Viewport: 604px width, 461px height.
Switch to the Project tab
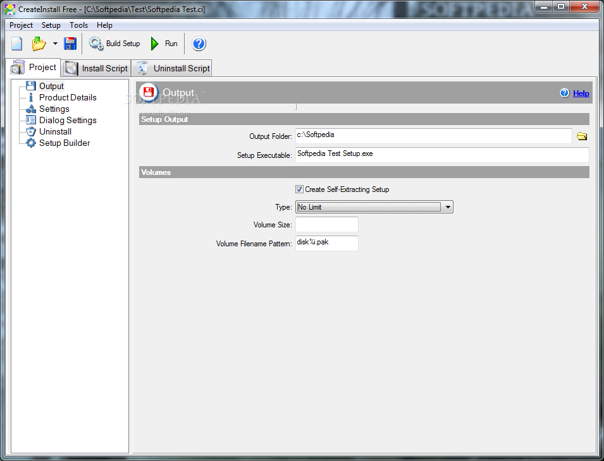tap(34, 68)
